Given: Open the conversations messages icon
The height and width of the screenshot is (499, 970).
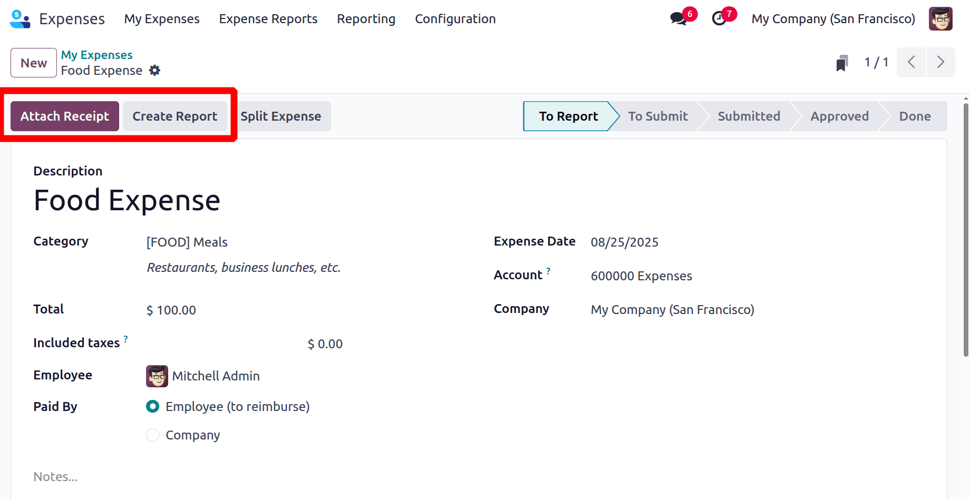Looking at the screenshot, I should click(x=678, y=19).
